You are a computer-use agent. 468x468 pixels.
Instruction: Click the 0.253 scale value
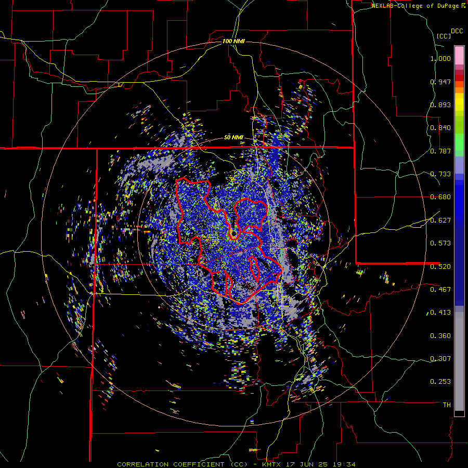pyautogui.click(x=440, y=382)
